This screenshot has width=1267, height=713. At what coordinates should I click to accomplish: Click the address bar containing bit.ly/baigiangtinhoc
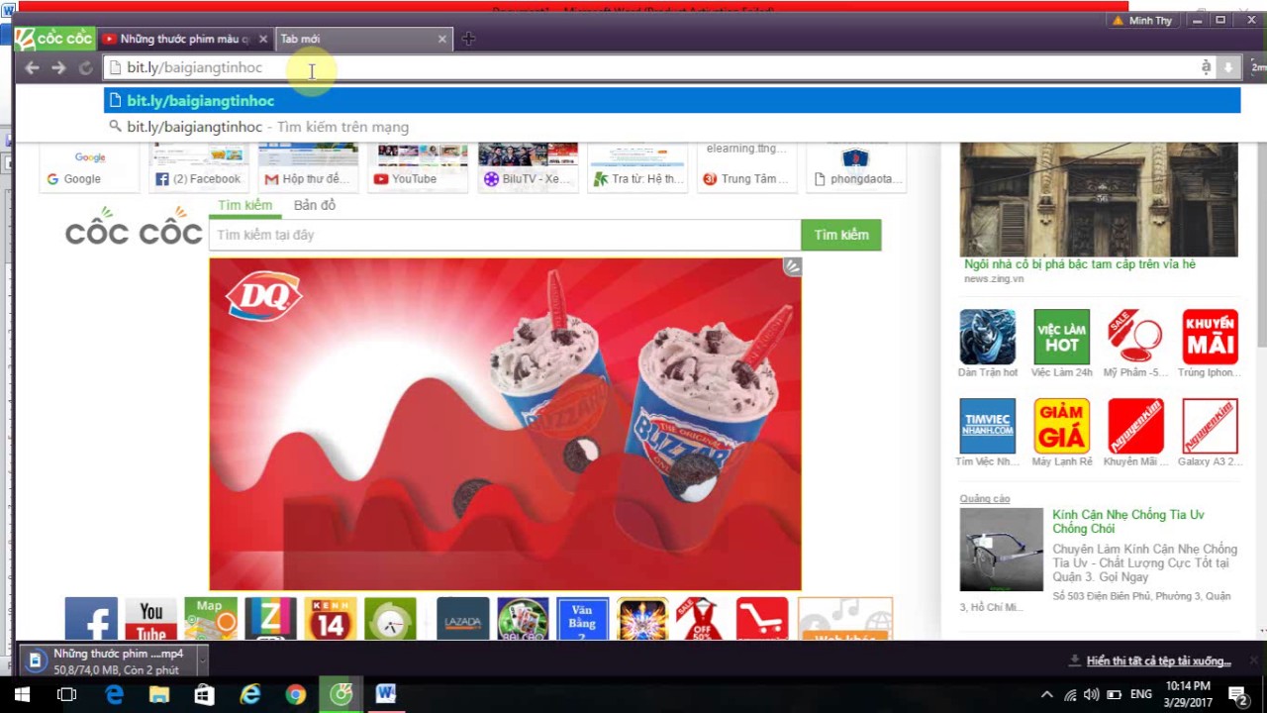coord(653,67)
